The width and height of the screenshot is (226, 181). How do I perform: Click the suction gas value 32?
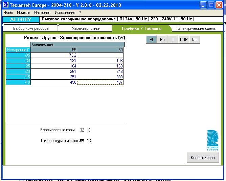[82, 130]
